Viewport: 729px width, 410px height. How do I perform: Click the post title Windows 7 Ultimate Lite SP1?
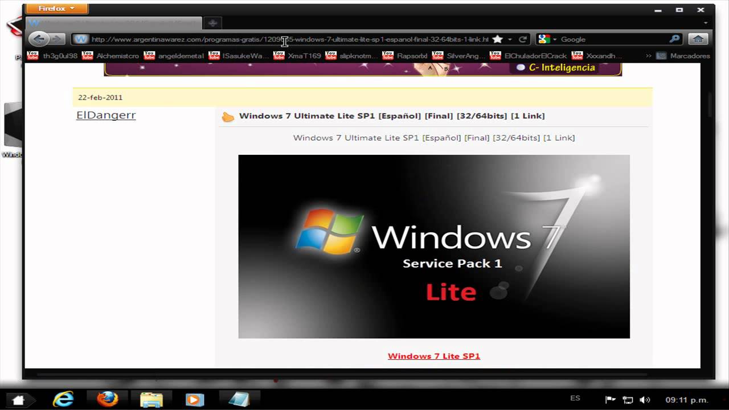[x=392, y=116]
